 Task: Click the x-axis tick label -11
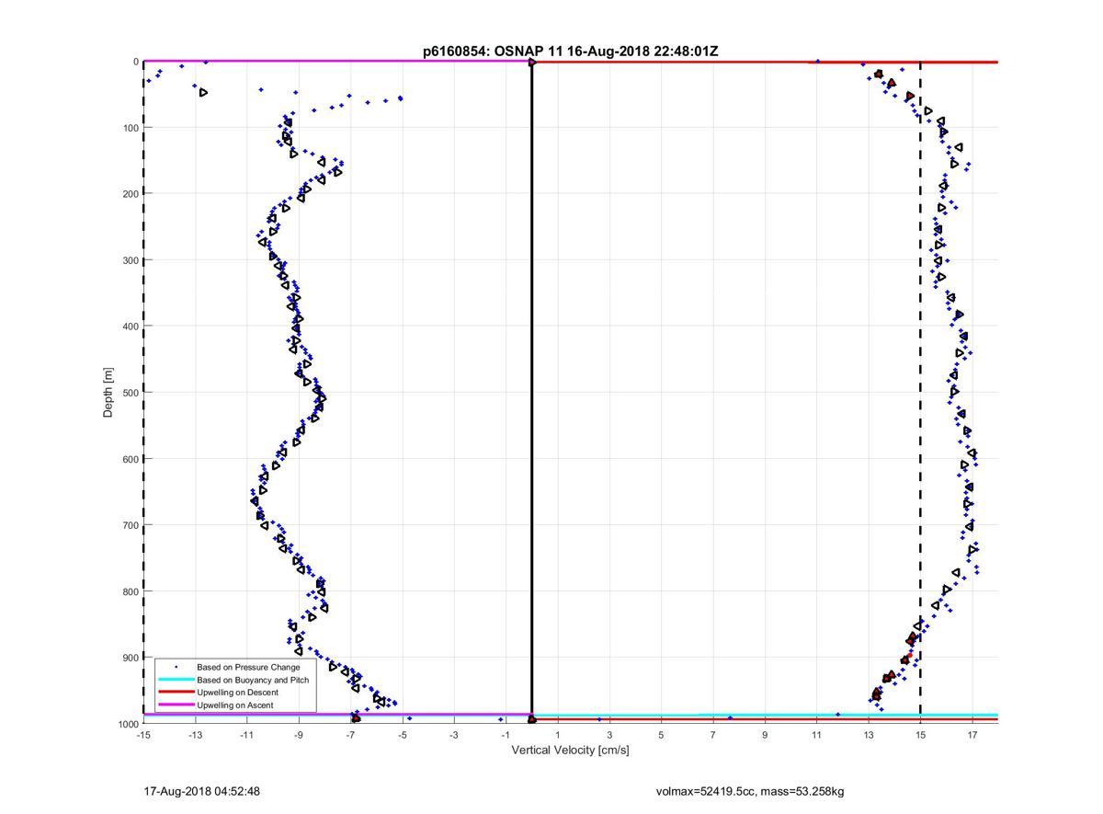click(x=246, y=735)
